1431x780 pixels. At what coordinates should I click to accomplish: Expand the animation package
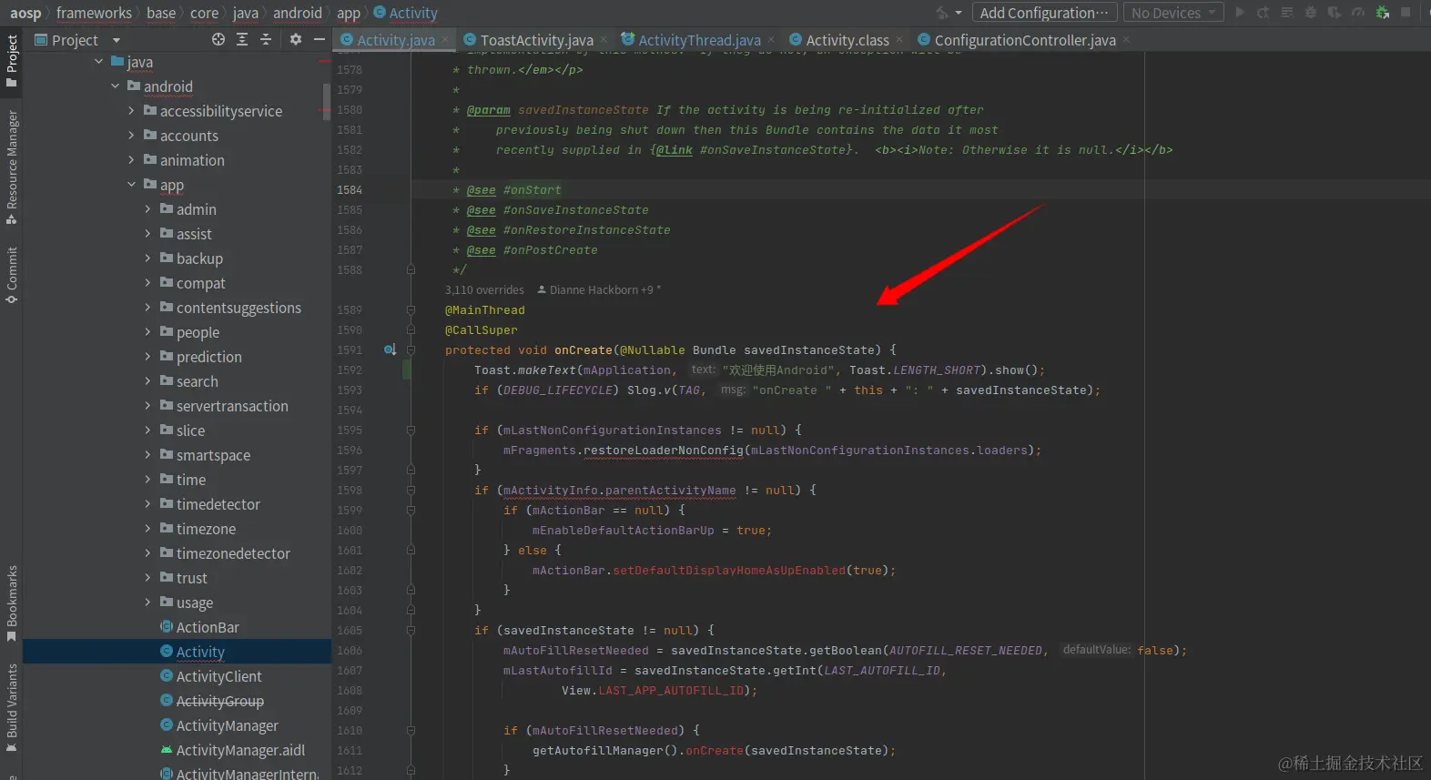(x=131, y=160)
